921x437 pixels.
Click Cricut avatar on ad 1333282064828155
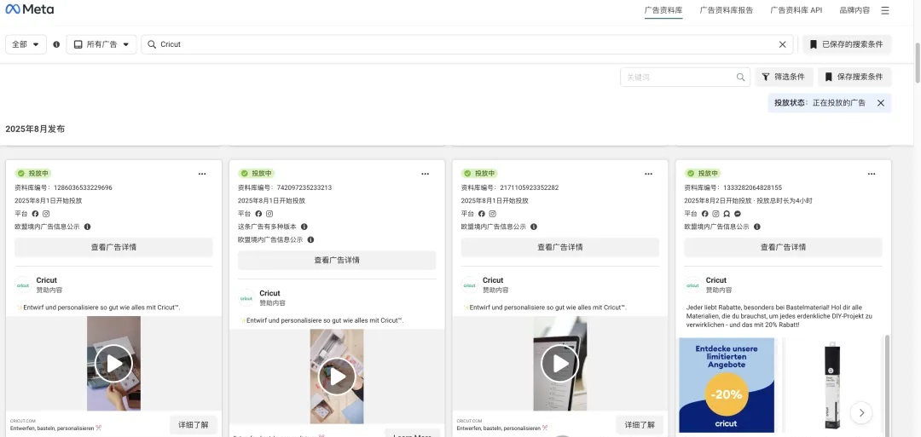692,285
